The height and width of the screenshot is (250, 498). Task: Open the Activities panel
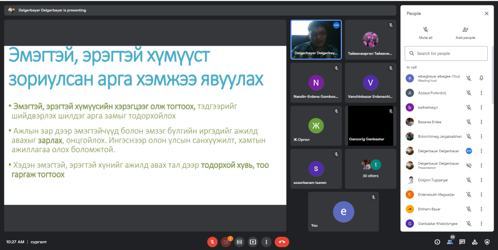pyautogui.click(x=475, y=242)
